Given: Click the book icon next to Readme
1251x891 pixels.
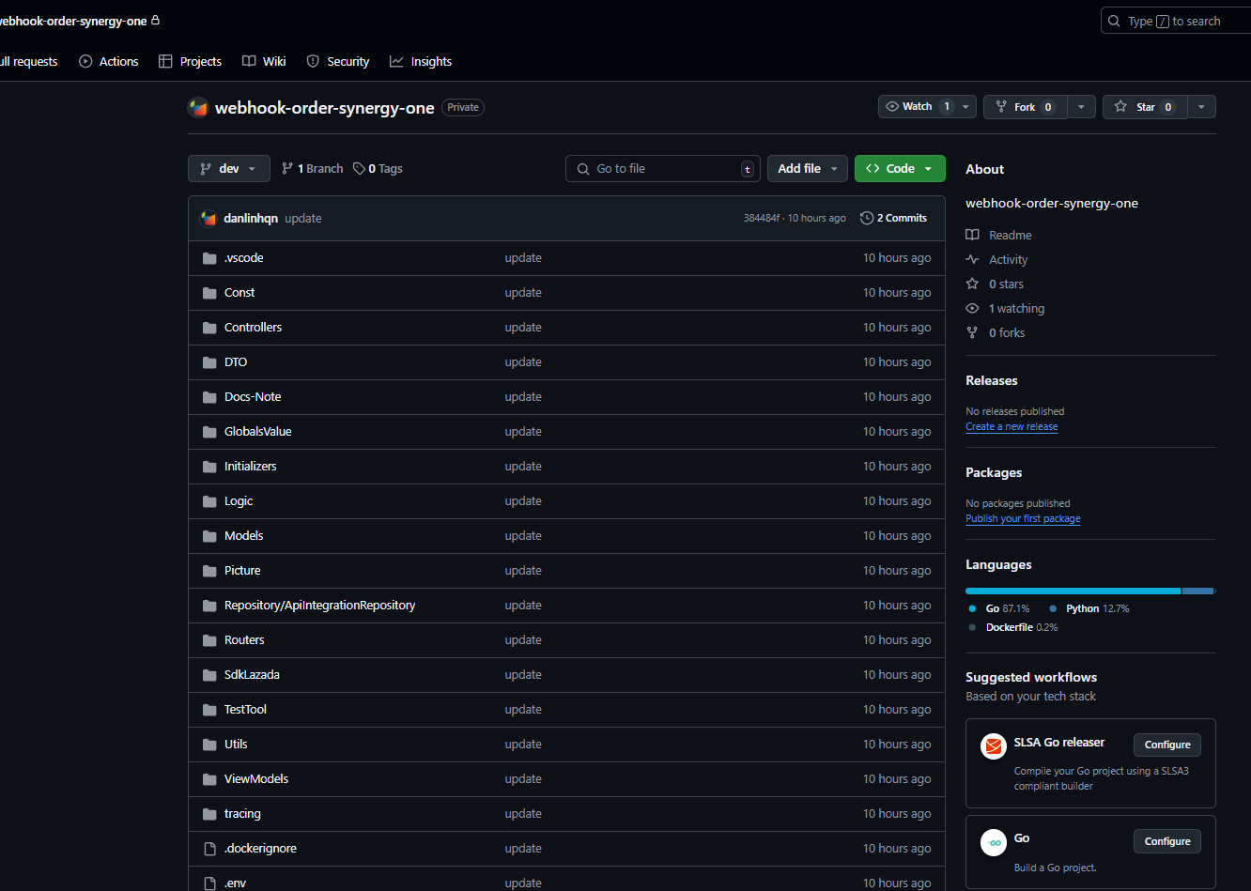Looking at the screenshot, I should (x=972, y=235).
